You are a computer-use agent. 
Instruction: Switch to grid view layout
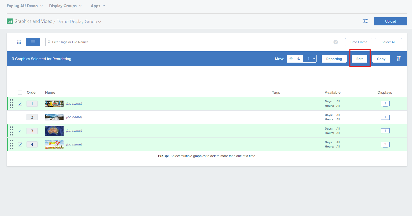click(x=19, y=42)
